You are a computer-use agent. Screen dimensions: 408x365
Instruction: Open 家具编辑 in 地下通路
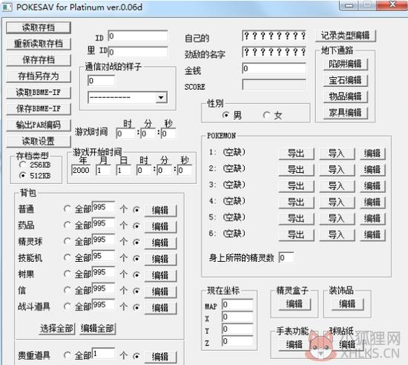pyautogui.click(x=345, y=113)
